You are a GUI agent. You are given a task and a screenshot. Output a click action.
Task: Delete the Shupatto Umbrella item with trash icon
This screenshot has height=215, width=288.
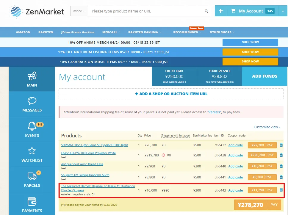(x=281, y=177)
